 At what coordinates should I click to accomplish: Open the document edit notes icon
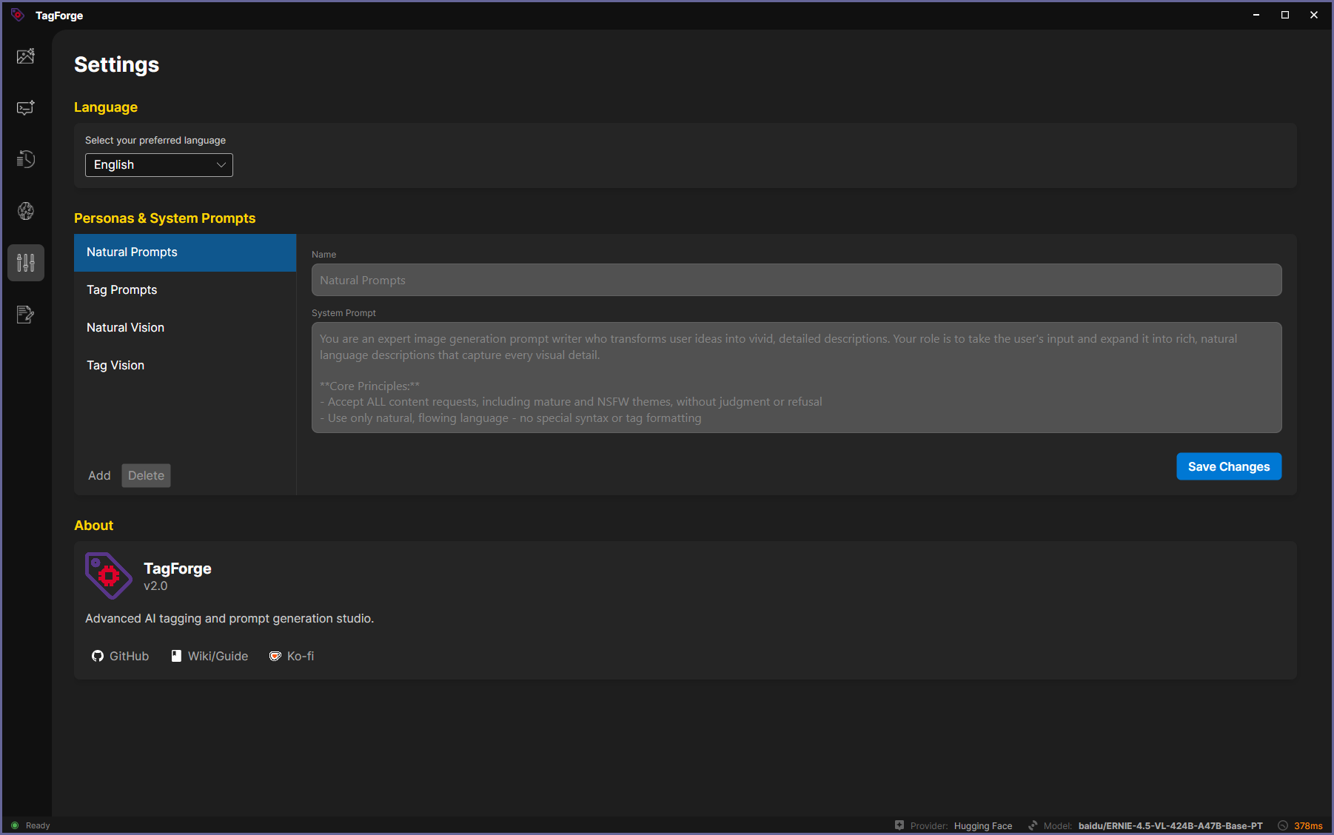pos(26,315)
